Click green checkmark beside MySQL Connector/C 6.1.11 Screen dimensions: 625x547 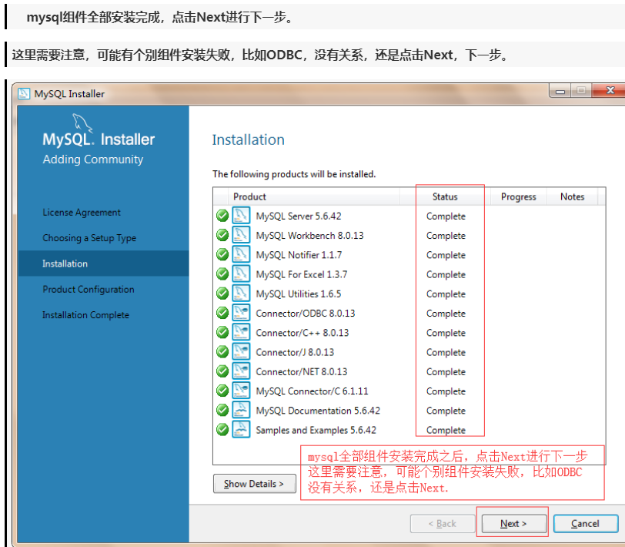pyautogui.click(x=222, y=391)
